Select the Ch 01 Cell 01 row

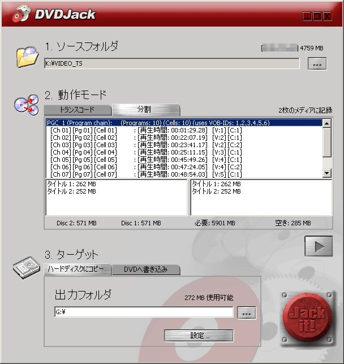(x=184, y=130)
